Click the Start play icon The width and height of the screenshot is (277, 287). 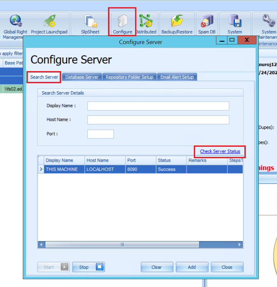click(65, 267)
